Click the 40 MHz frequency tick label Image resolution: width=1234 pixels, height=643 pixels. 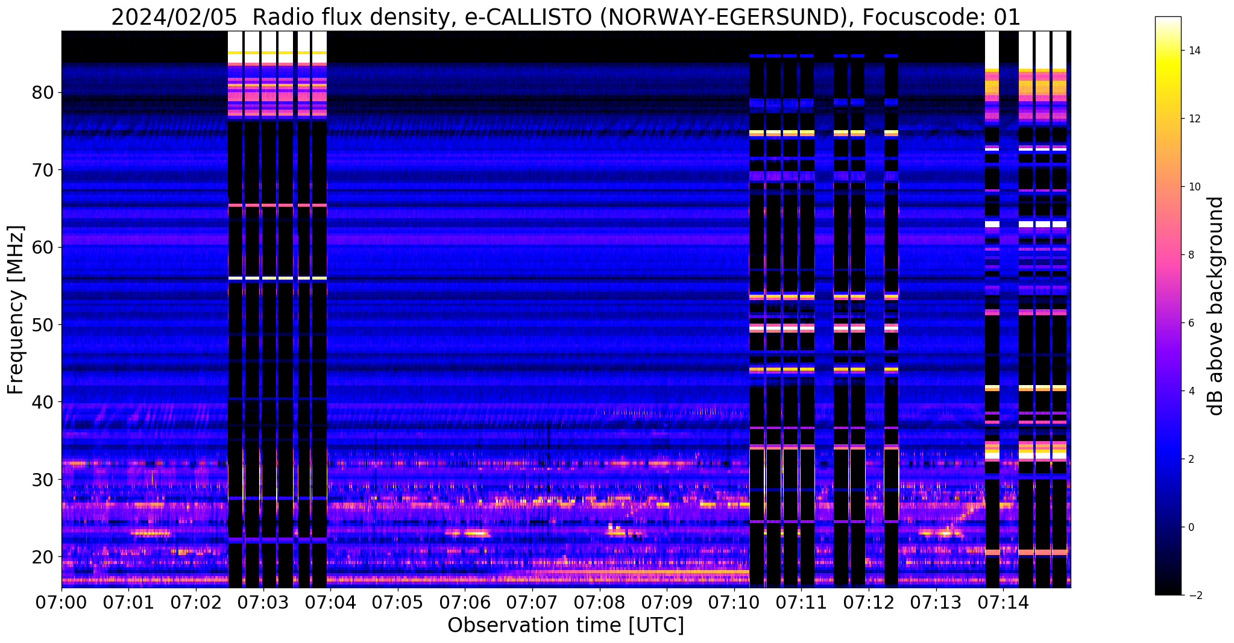click(43, 402)
